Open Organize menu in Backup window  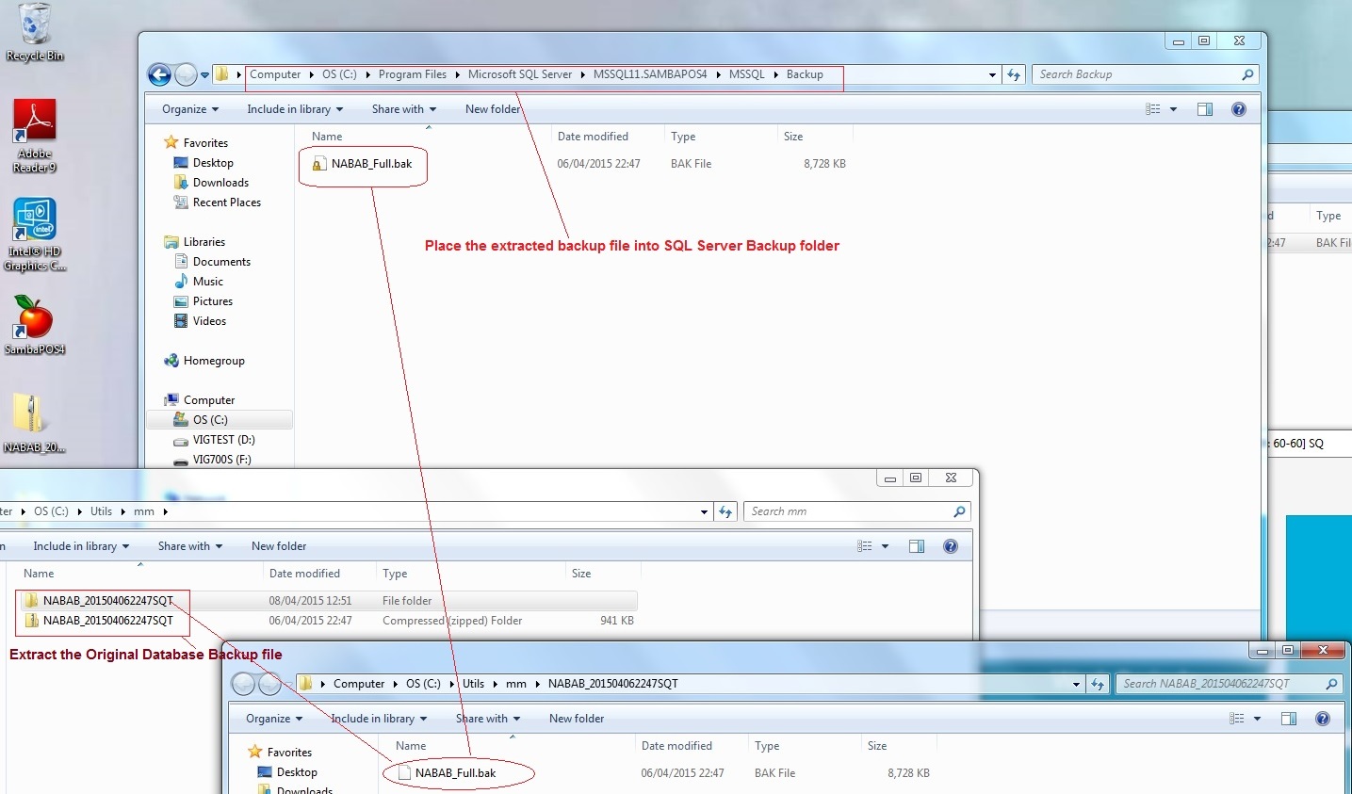tap(190, 109)
